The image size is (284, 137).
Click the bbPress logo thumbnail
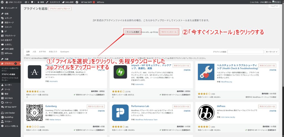(x=206, y=112)
